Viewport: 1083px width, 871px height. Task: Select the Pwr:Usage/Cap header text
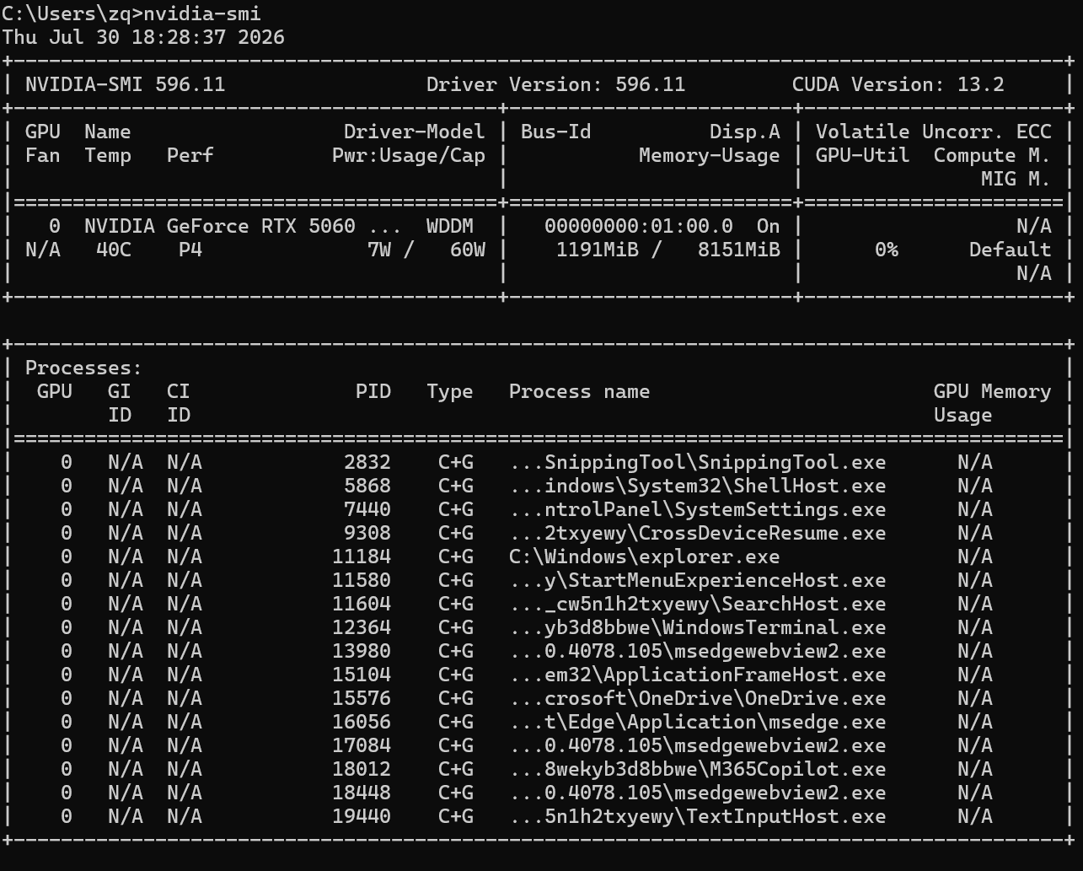point(409,155)
